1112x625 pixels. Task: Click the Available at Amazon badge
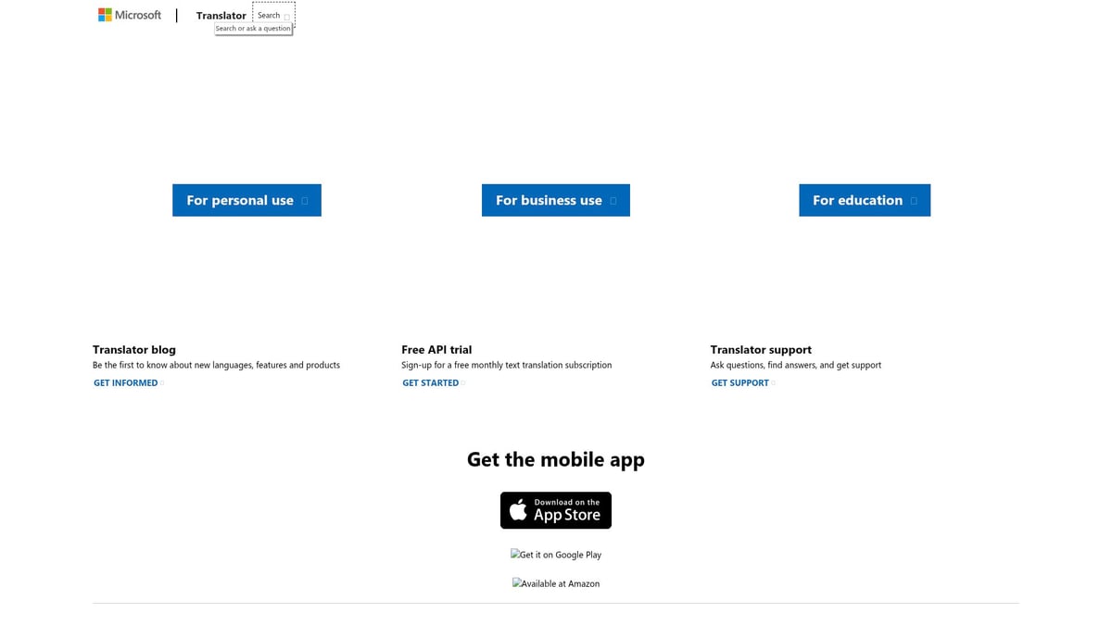click(555, 583)
